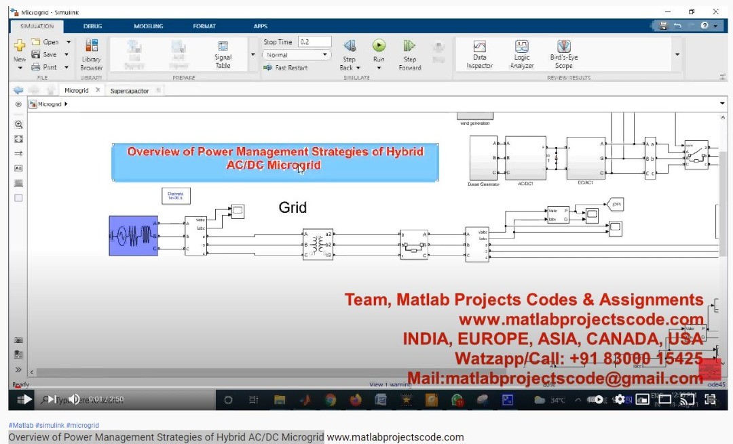Screen dimensions: 733x444
Task: Click the ode45 solver in status bar
Action: point(716,385)
